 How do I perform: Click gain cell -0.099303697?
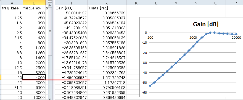tap(71, 83)
